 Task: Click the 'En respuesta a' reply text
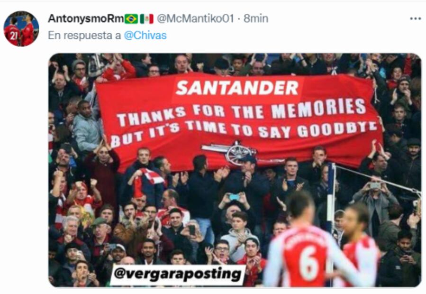coord(84,36)
